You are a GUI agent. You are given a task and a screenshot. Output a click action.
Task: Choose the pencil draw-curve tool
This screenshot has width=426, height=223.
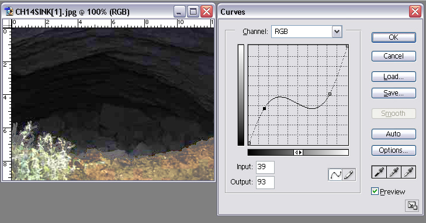pos(349,175)
